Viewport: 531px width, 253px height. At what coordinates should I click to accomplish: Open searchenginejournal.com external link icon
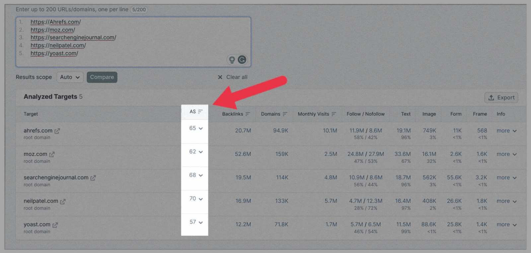[93, 178]
